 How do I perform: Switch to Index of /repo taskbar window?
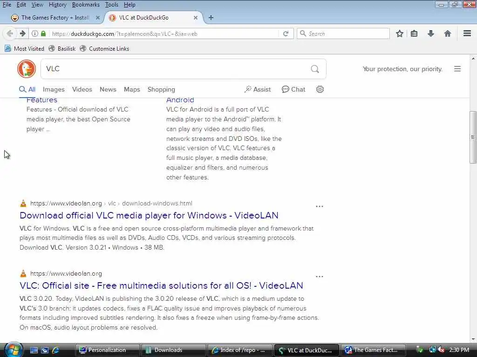coord(240,350)
